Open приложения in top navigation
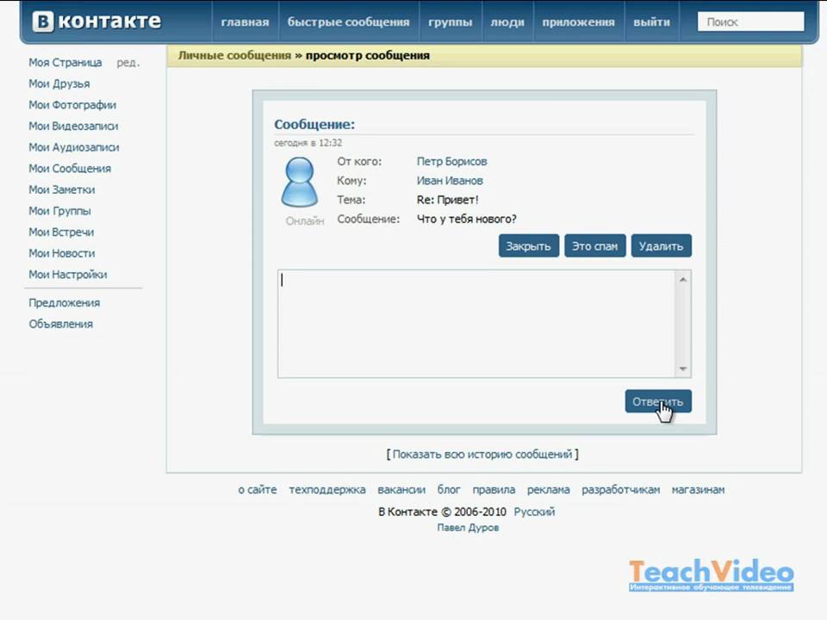This screenshot has width=827, height=620. [x=578, y=22]
